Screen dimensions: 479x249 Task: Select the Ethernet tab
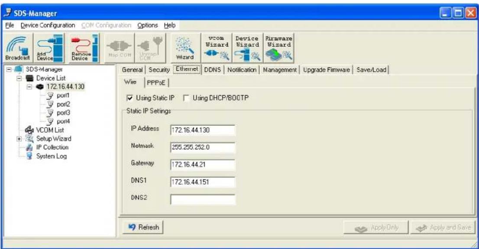point(187,69)
